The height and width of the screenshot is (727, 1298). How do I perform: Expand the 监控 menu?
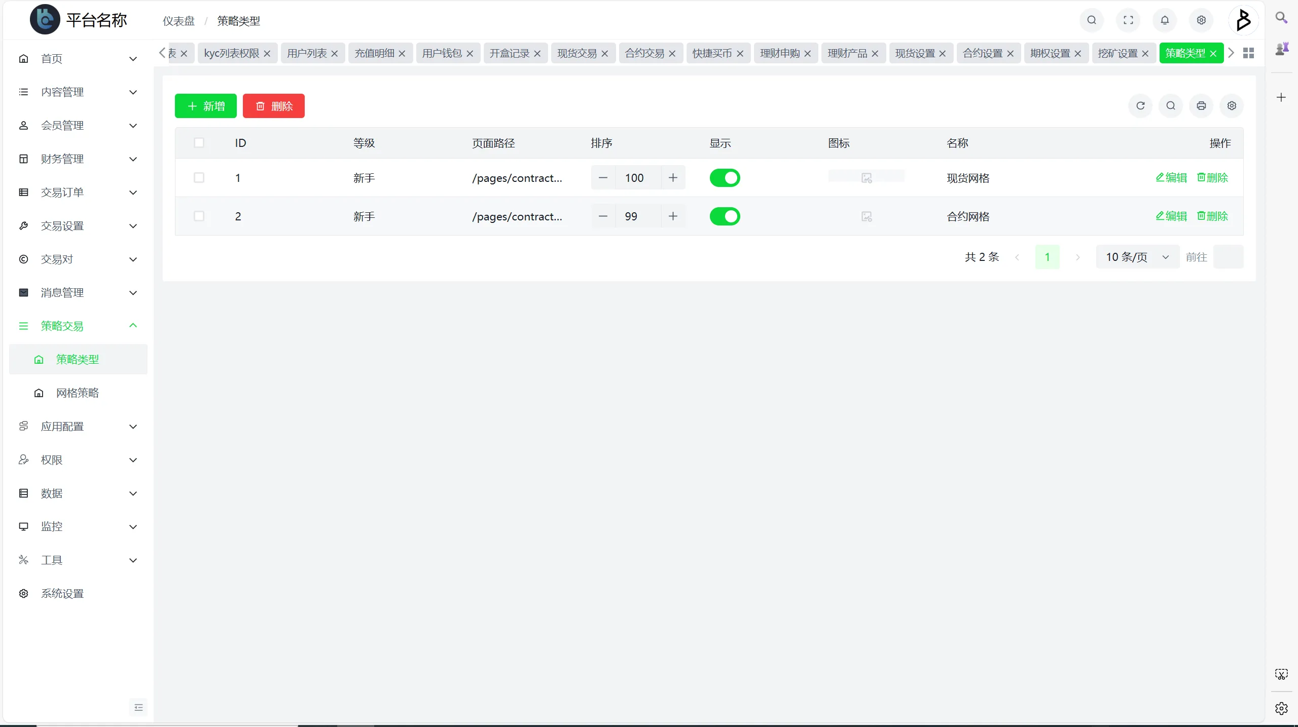pos(78,527)
